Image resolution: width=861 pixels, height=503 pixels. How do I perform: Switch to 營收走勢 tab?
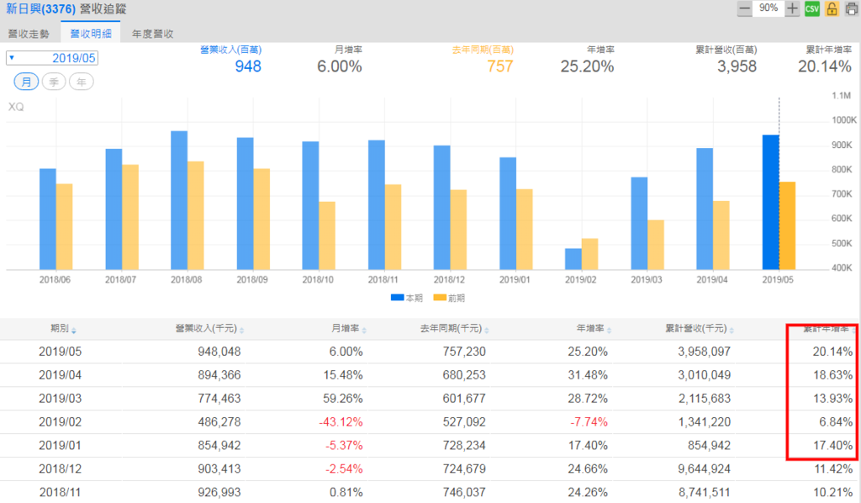pos(29,34)
